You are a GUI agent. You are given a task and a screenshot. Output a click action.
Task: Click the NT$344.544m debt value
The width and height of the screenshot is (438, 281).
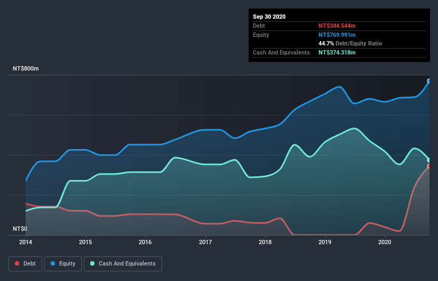pos(337,26)
